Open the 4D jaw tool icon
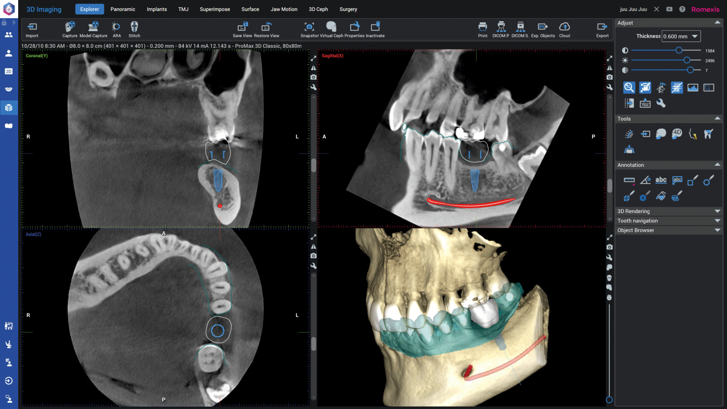 677,134
